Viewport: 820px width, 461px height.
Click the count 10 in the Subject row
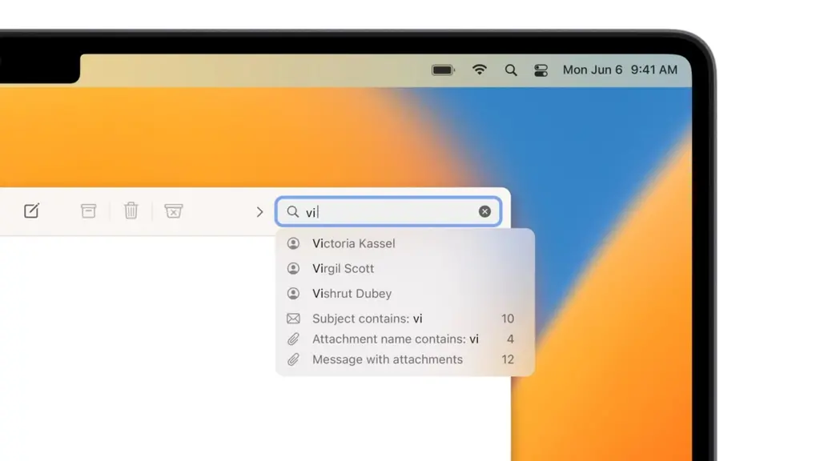507,319
